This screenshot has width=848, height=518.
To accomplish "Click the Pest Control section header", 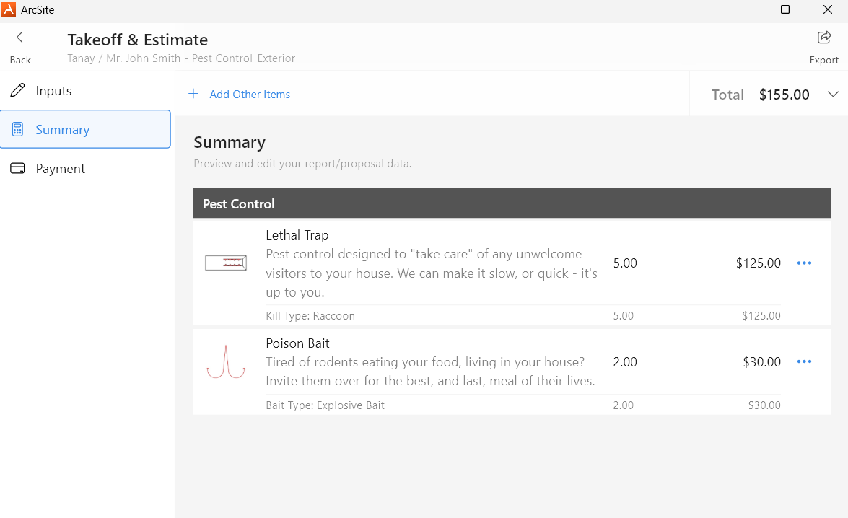I will [512, 203].
